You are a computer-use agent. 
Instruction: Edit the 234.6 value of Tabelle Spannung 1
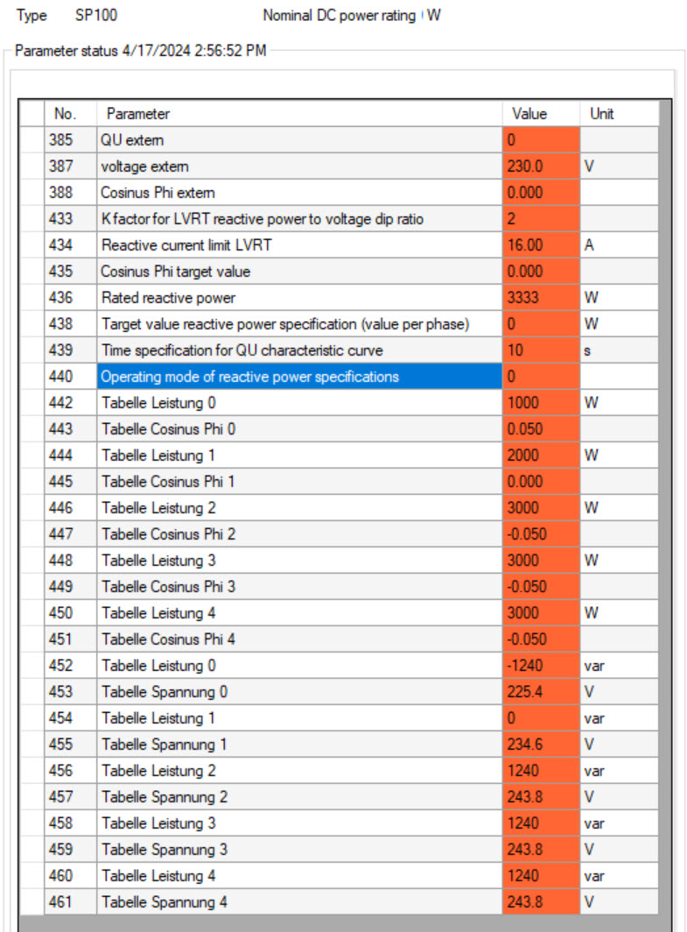coord(540,745)
